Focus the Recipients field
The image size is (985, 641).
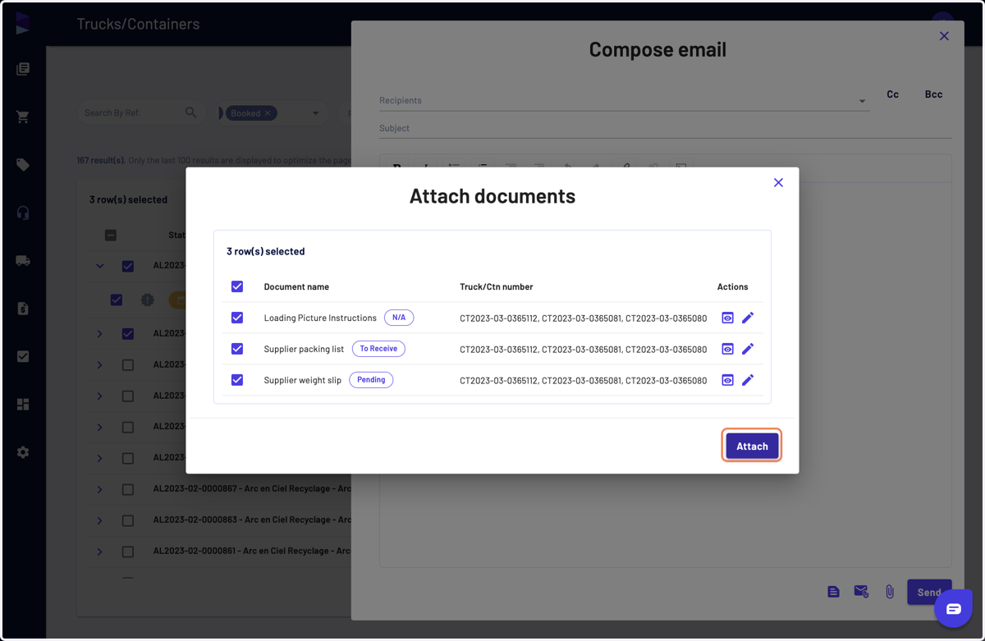coord(624,100)
